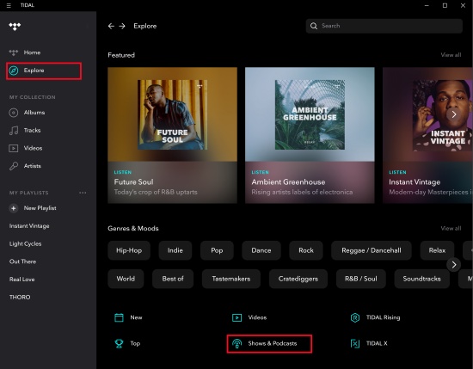Open Shows & Podcasts link
The image size is (473, 369).
point(273,343)
